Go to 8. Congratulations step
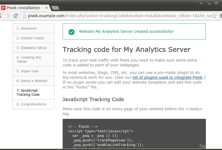Screen dimensions: 222x150 (x=31, y=104)
